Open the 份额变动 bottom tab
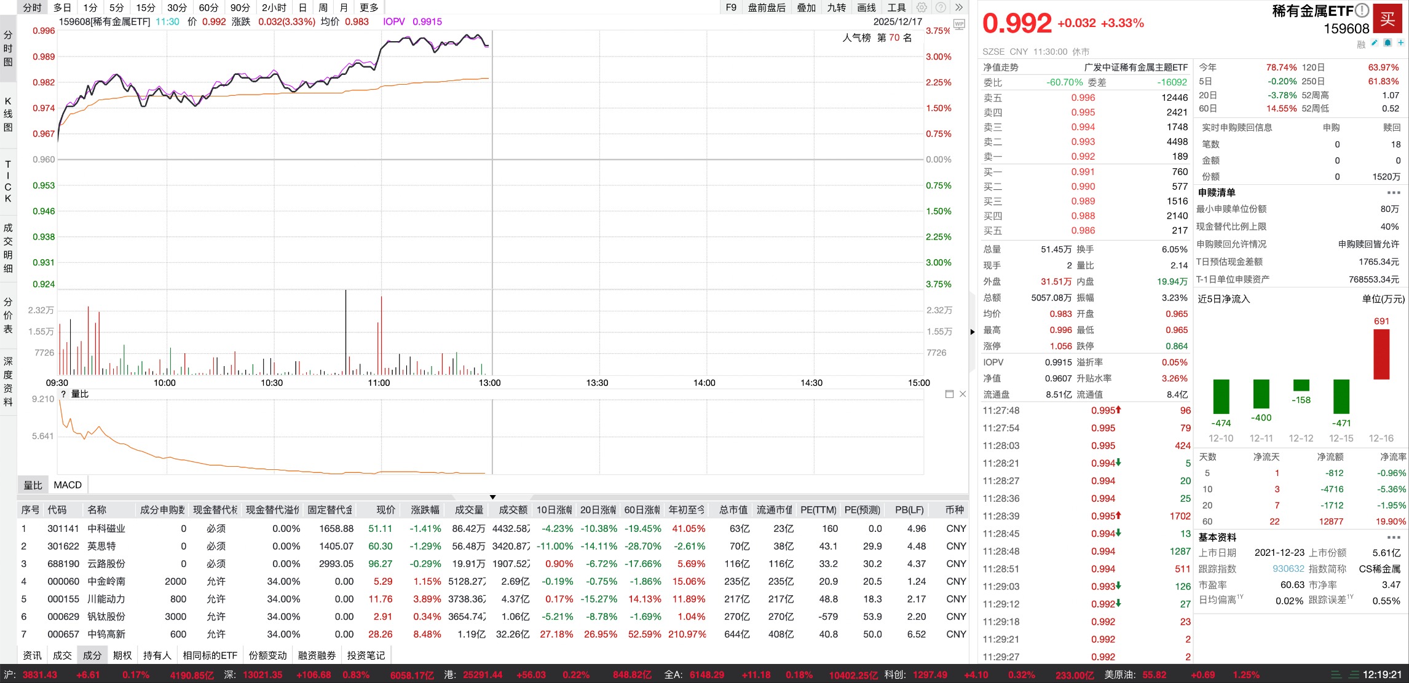Viewport: 1409px width, 683px height. [x=267, y=655]
